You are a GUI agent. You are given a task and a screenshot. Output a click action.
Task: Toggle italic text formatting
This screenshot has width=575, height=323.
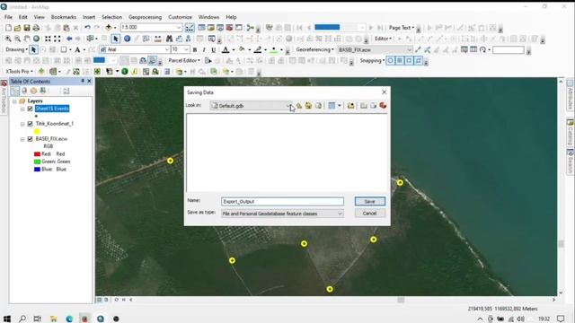(204, 50)
